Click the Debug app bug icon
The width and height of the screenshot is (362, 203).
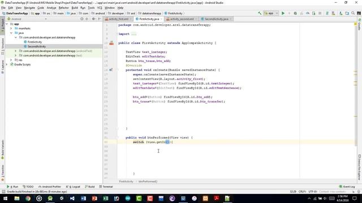(x=295, y=14)
